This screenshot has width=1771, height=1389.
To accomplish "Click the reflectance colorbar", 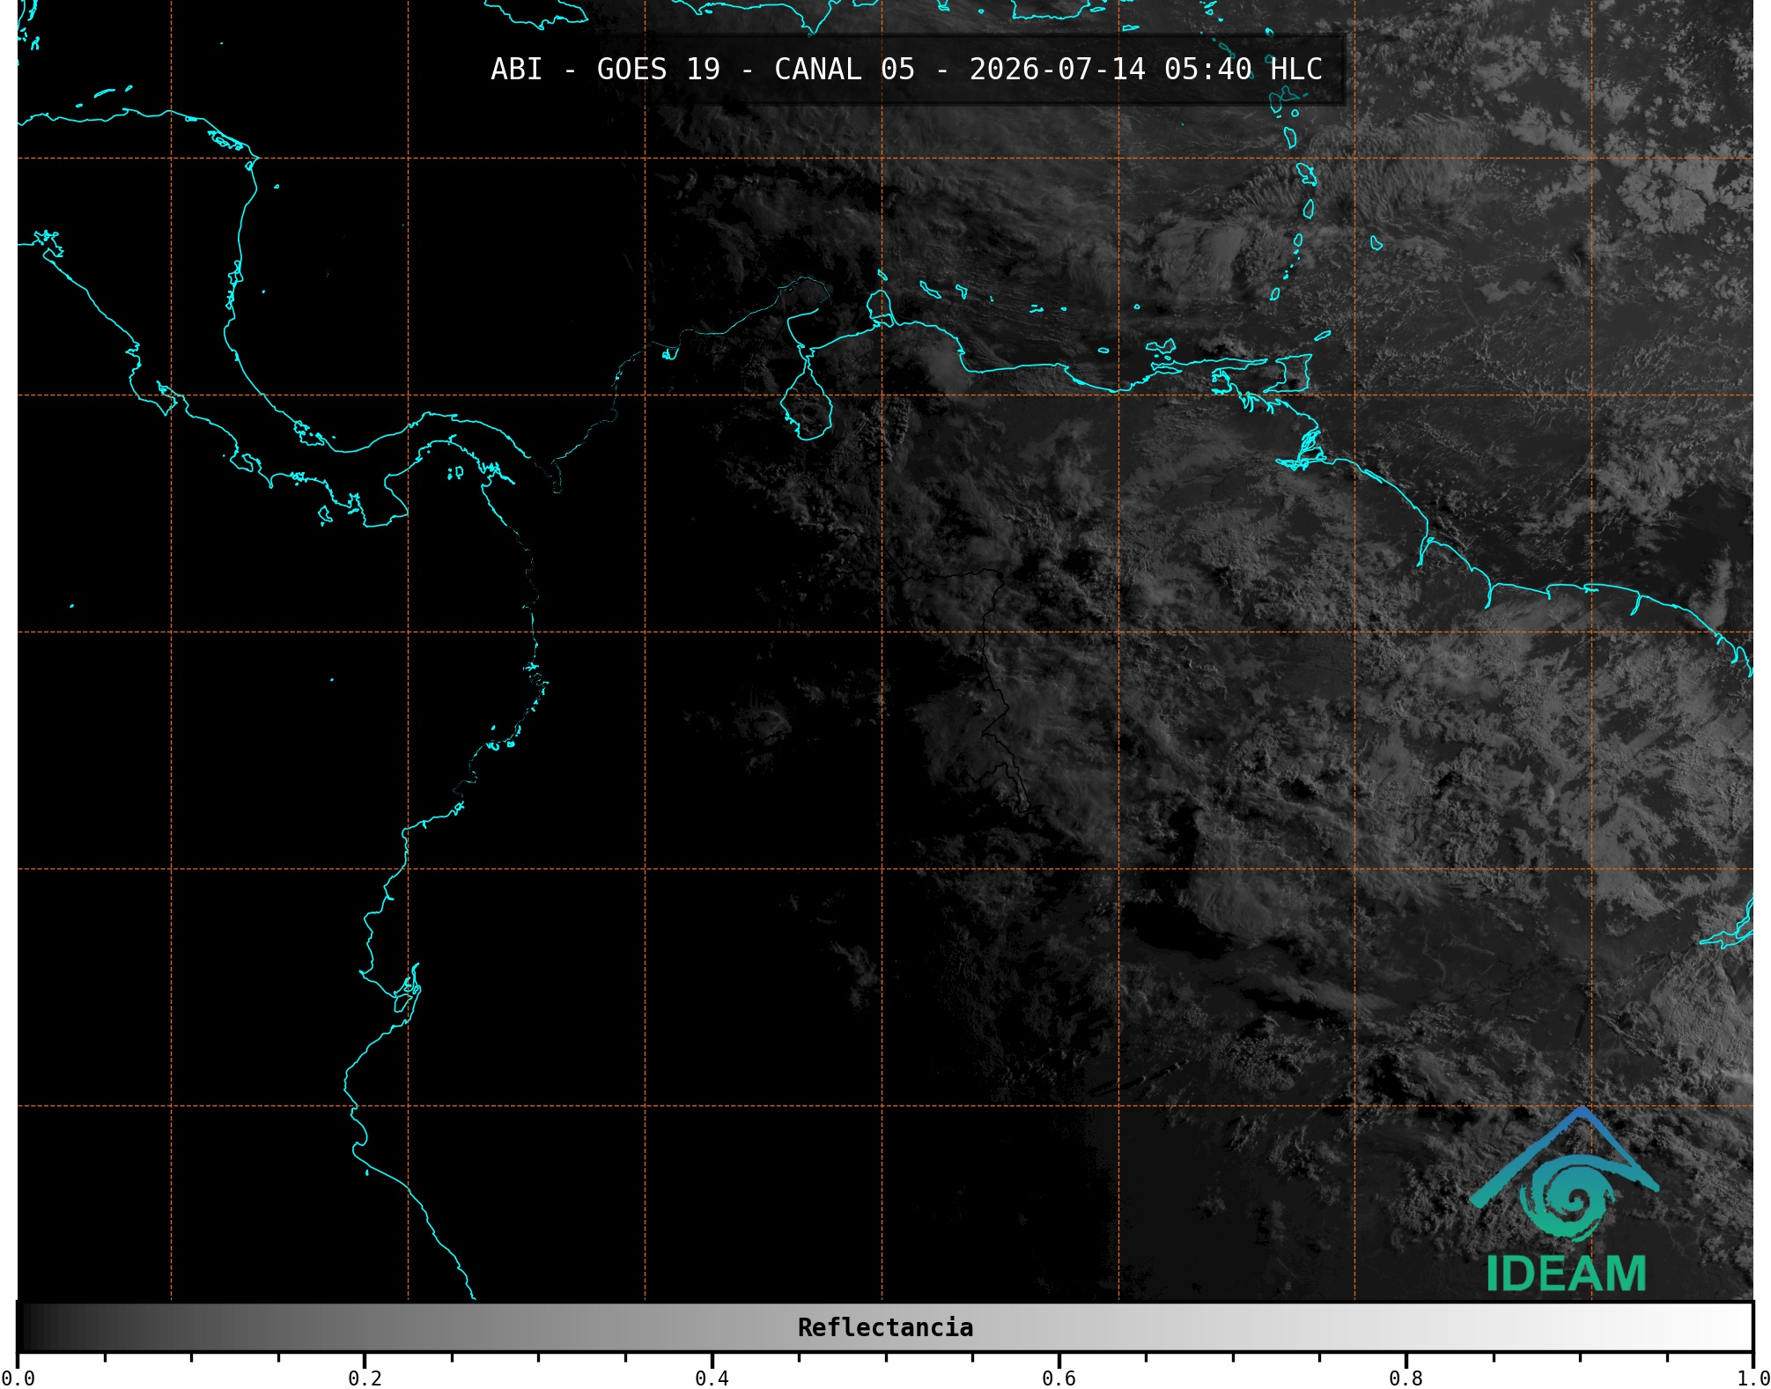I will [885, 1327].
